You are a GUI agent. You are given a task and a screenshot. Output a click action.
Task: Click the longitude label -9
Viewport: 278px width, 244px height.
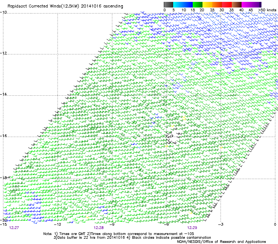pos(112,224)
